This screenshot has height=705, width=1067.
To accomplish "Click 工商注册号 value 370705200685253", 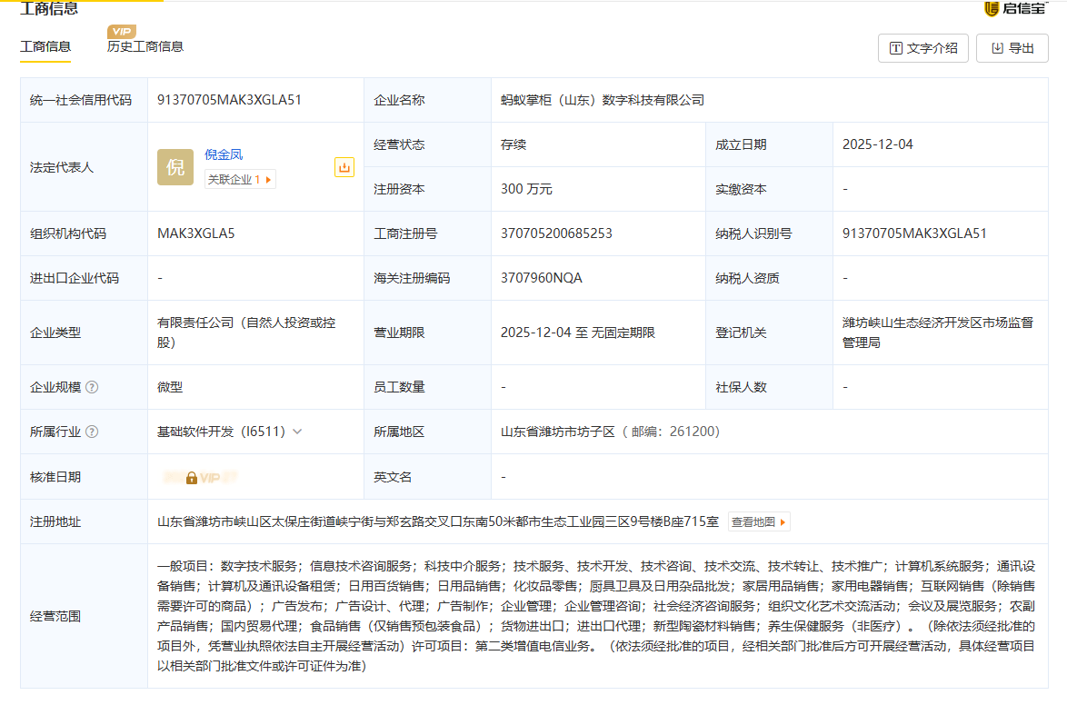I will 556,233.
